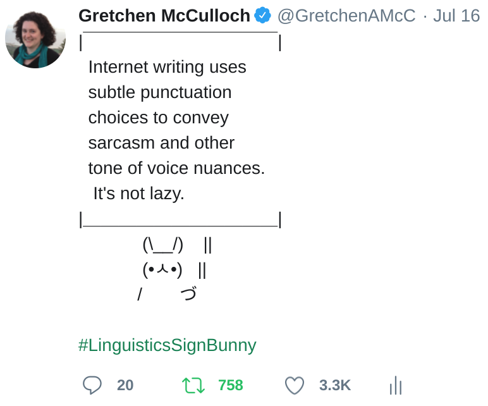Viewport: 488px width, 406px height.
Task: Click the 3.3K likes count
Action: 334,385
